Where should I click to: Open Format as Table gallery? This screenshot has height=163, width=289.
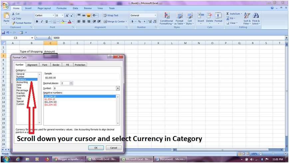tap(179, 19)
